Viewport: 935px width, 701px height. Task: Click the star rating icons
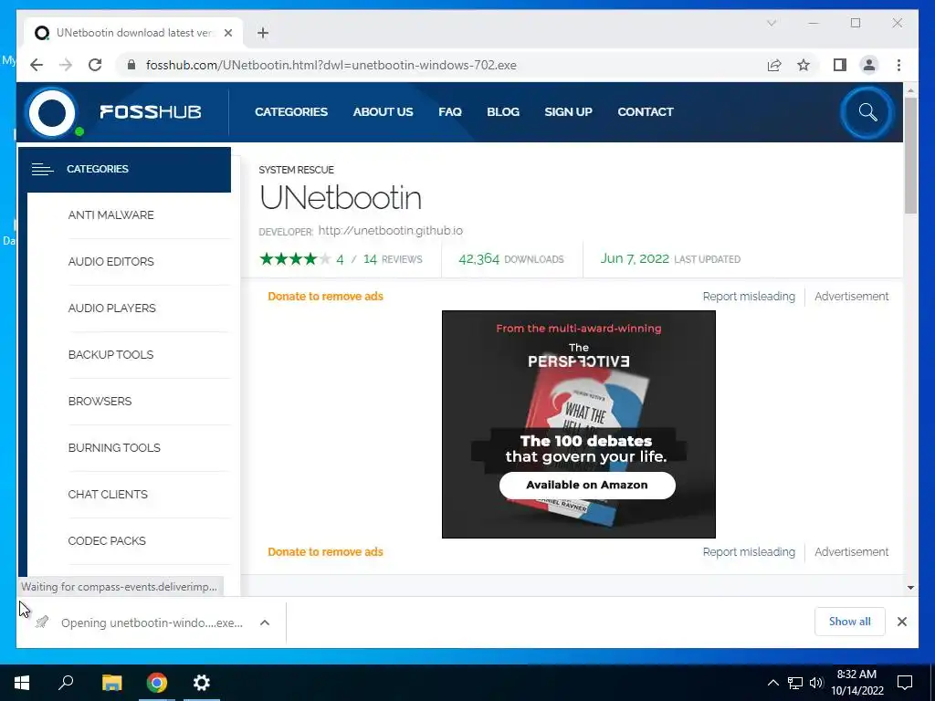[295, 258]
